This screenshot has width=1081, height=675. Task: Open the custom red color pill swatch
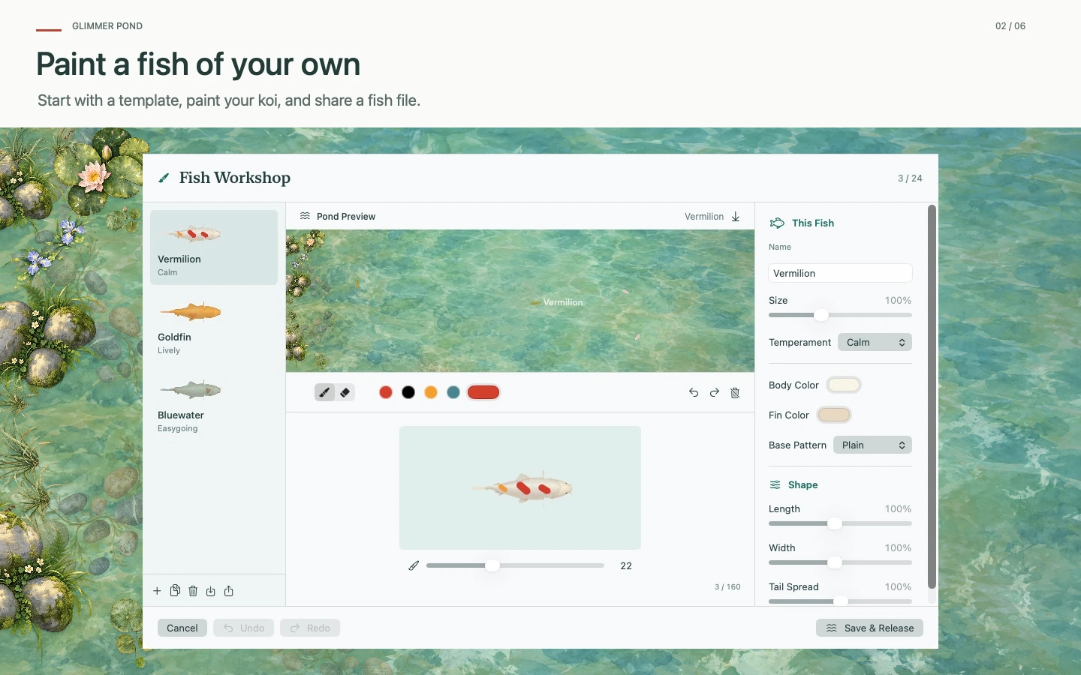point(483,392)
